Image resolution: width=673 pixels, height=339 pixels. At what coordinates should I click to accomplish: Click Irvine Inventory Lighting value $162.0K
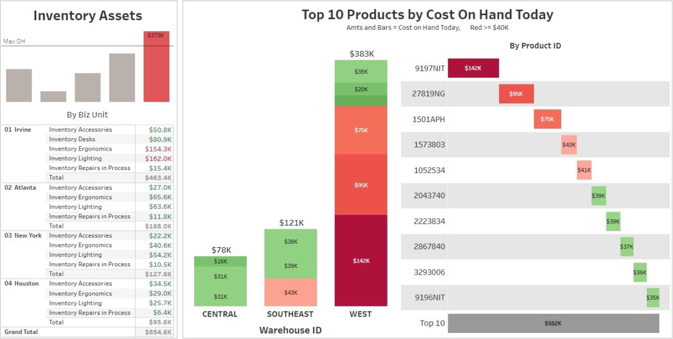point(160,158)
